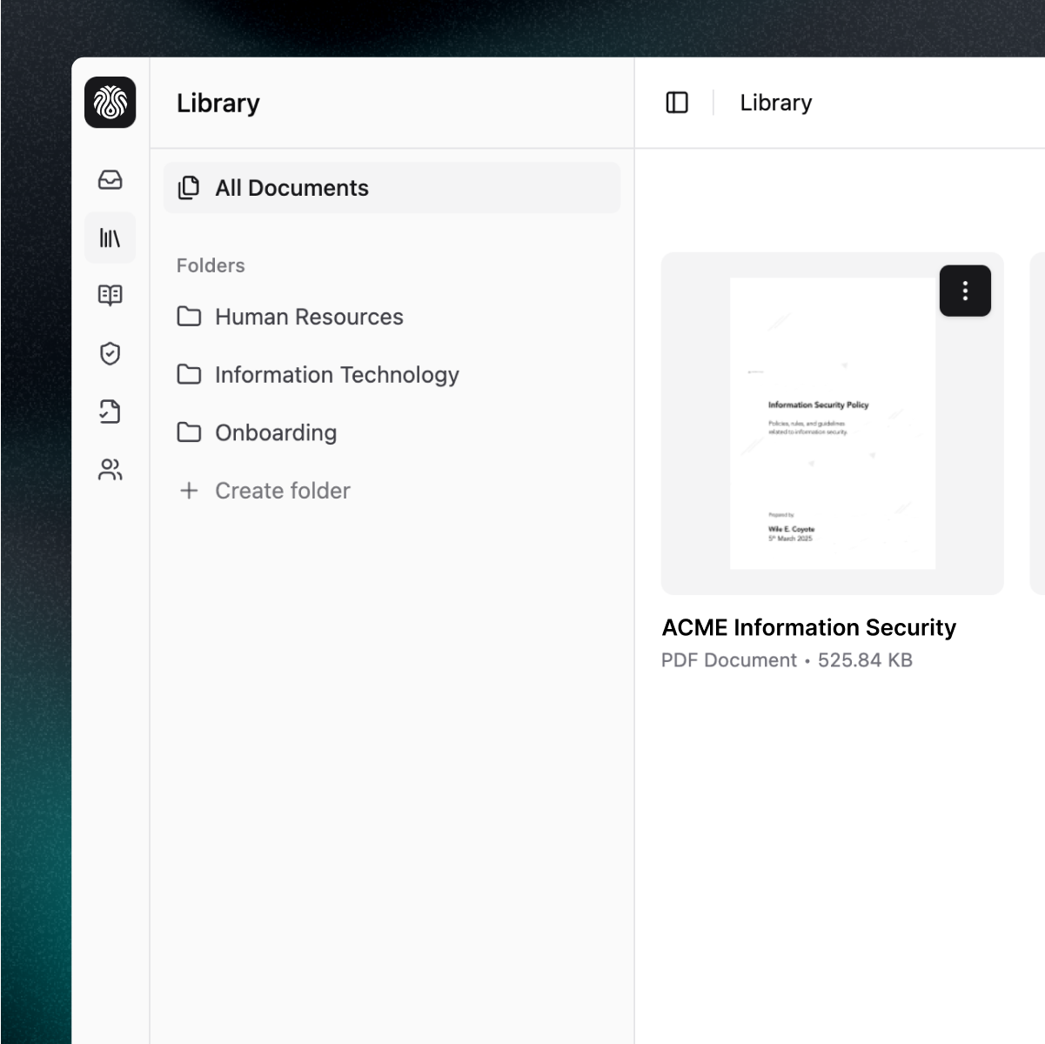The height and width of the screenshot is (1044, 1045).
Task: Click the shield security icon in the sidebar
Action: pos(110,353)
